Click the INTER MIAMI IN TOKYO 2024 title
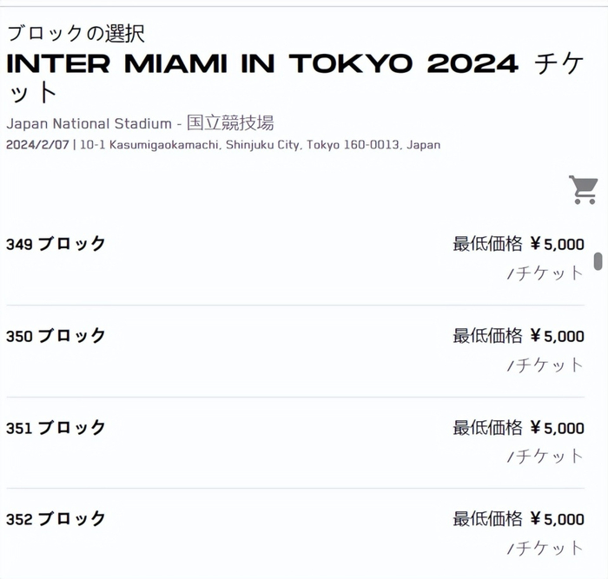608x579 pixels. coord(261,63)
